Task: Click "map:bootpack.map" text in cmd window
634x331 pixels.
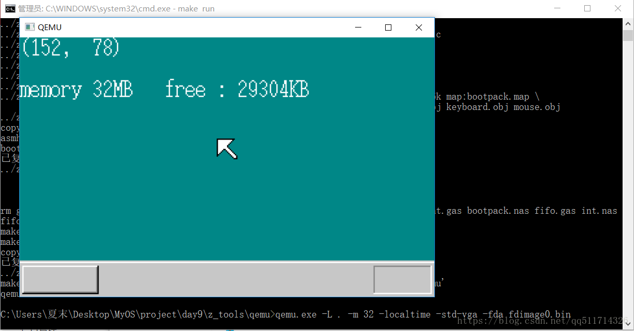Action: (487, 97)
